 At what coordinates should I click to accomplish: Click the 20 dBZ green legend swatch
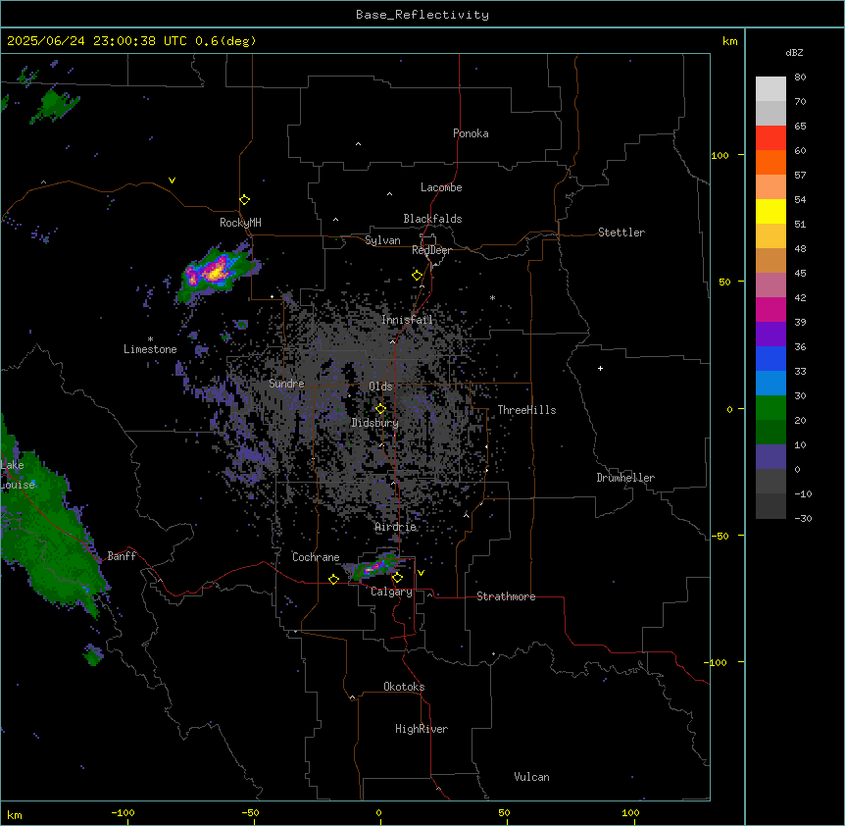click(770, 408)
